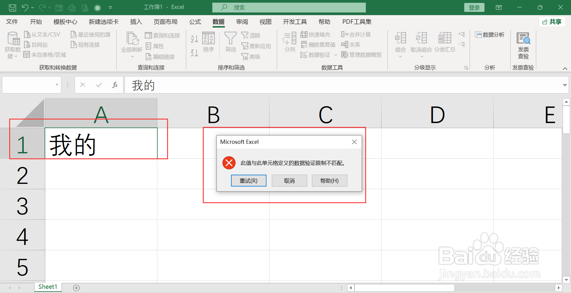The height and width of the screenshot is (293, 571).
Task: Click Consolidate (合并计算)
Action: coord(356,35)
